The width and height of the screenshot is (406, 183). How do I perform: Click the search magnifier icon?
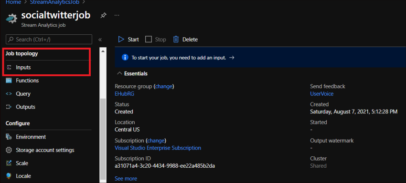(x=11, y=40)
